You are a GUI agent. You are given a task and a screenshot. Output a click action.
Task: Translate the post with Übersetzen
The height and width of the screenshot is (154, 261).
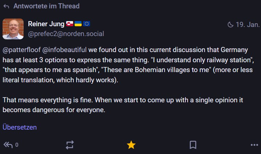click(x=20, y=127)
